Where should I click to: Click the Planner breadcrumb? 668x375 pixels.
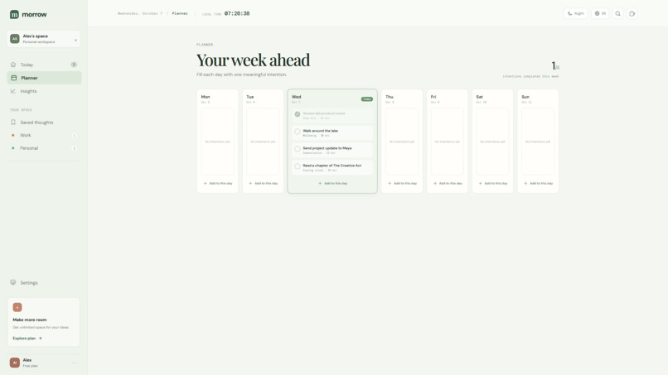[180, 13]
